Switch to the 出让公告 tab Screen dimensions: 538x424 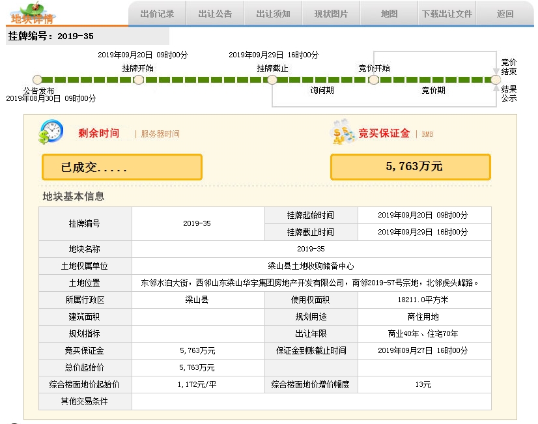tap(215, 14)
